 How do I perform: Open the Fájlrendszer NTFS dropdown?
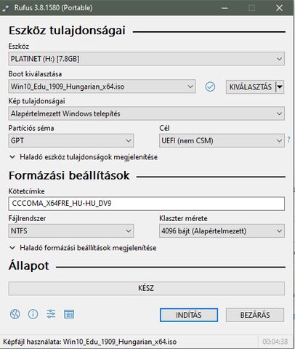(x=71, y=230)
